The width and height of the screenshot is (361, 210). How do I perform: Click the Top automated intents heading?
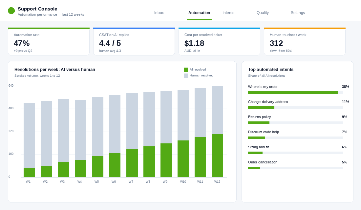[x=271, y=70]
